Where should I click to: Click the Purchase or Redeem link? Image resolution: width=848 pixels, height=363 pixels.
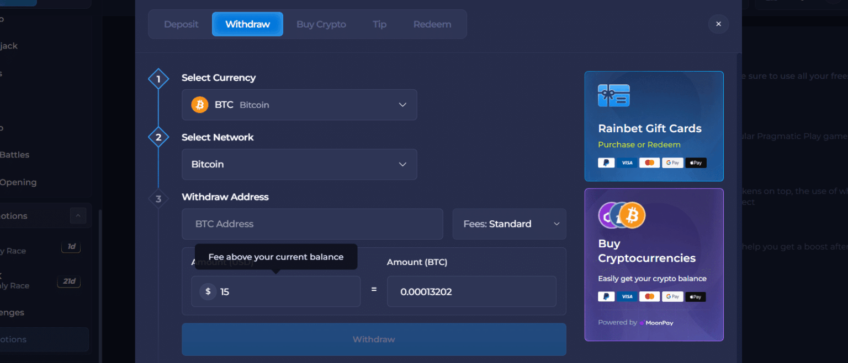(x=640, y=144)
